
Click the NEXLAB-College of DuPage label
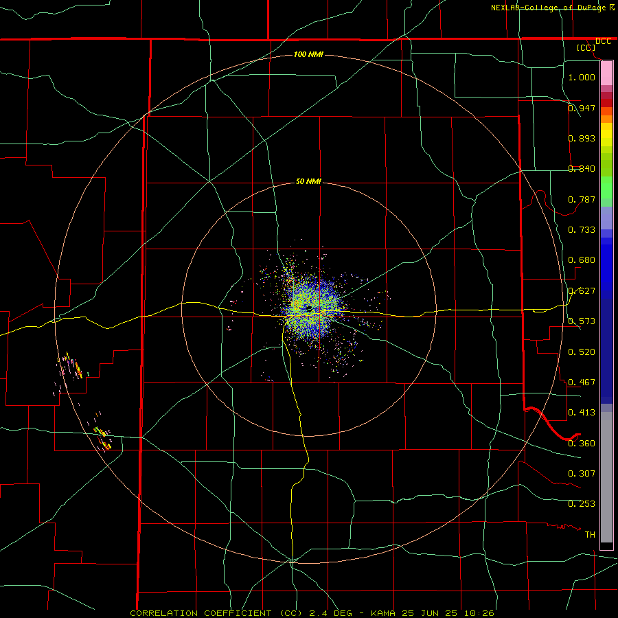tap(548, 8)
